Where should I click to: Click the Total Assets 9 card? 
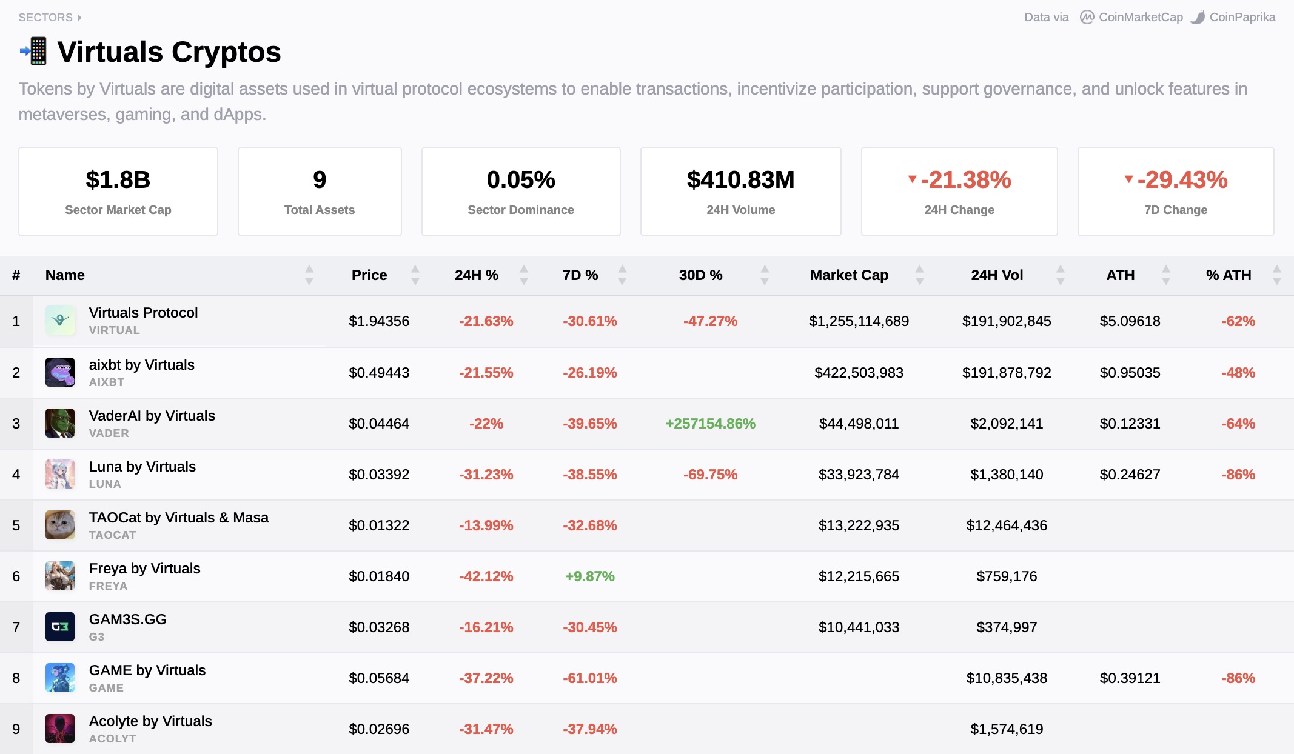320,192
